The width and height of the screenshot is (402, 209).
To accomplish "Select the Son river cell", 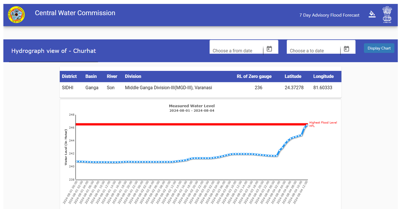I will 111,88.
